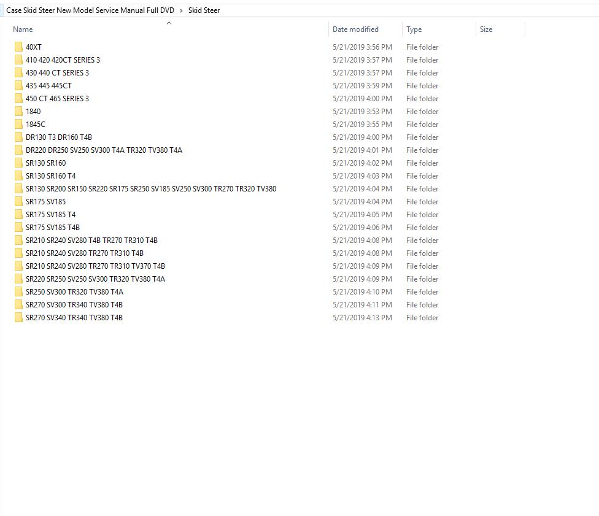Screen dimensions: 599x516
Task: Select folder name starting SR130 SR200 SR150 SR220
Action: [151, 189]
